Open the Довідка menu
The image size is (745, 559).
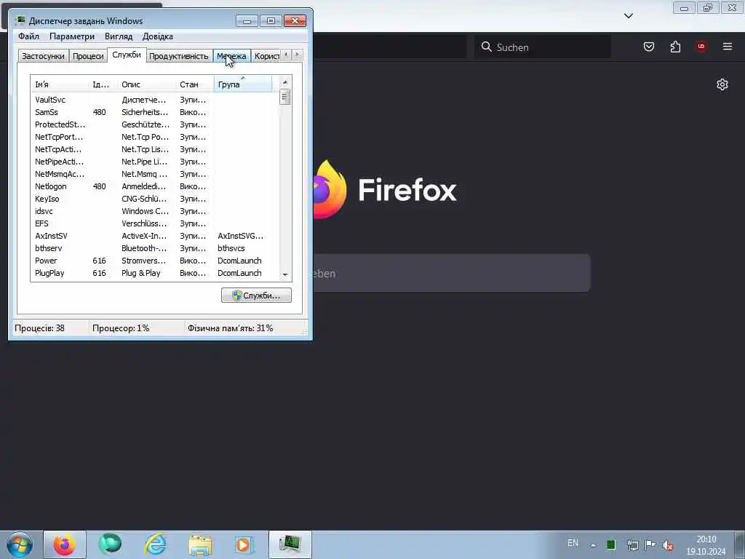158,36
